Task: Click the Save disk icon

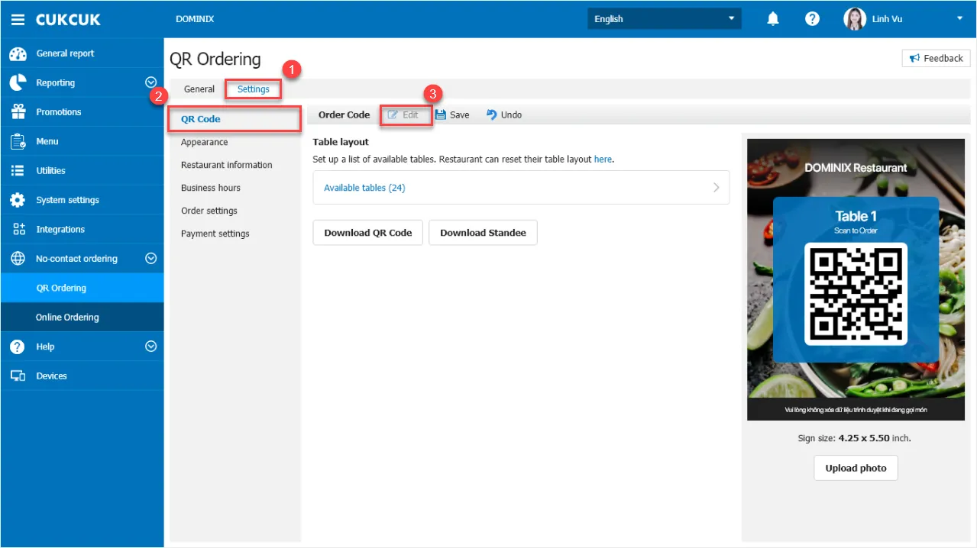Action: tap(441, 114)
